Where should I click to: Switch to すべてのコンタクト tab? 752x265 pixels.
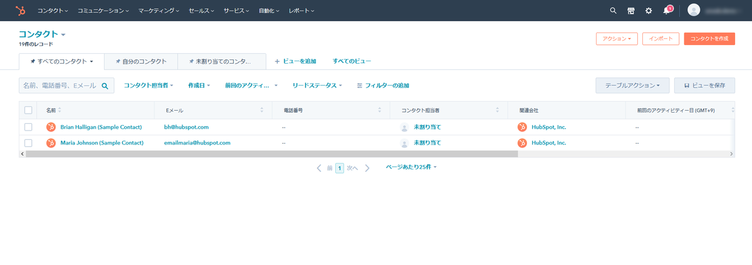coord(61,61)
